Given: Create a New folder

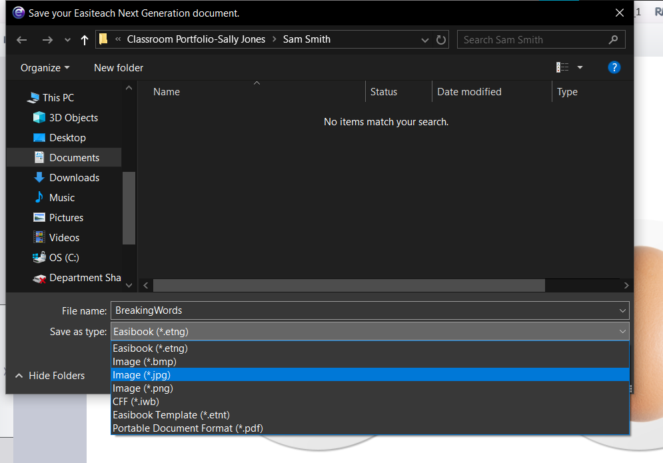Looking at the screenshot, I should pyautogui.click(x=119, y=68).
